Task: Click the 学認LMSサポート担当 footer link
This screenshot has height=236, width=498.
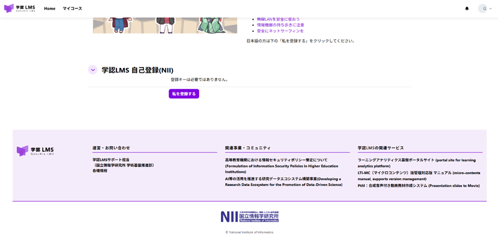Action: [111, 160]
